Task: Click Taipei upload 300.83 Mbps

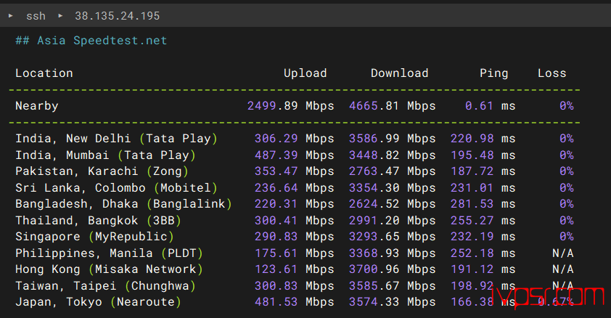Action: point(294,286)
